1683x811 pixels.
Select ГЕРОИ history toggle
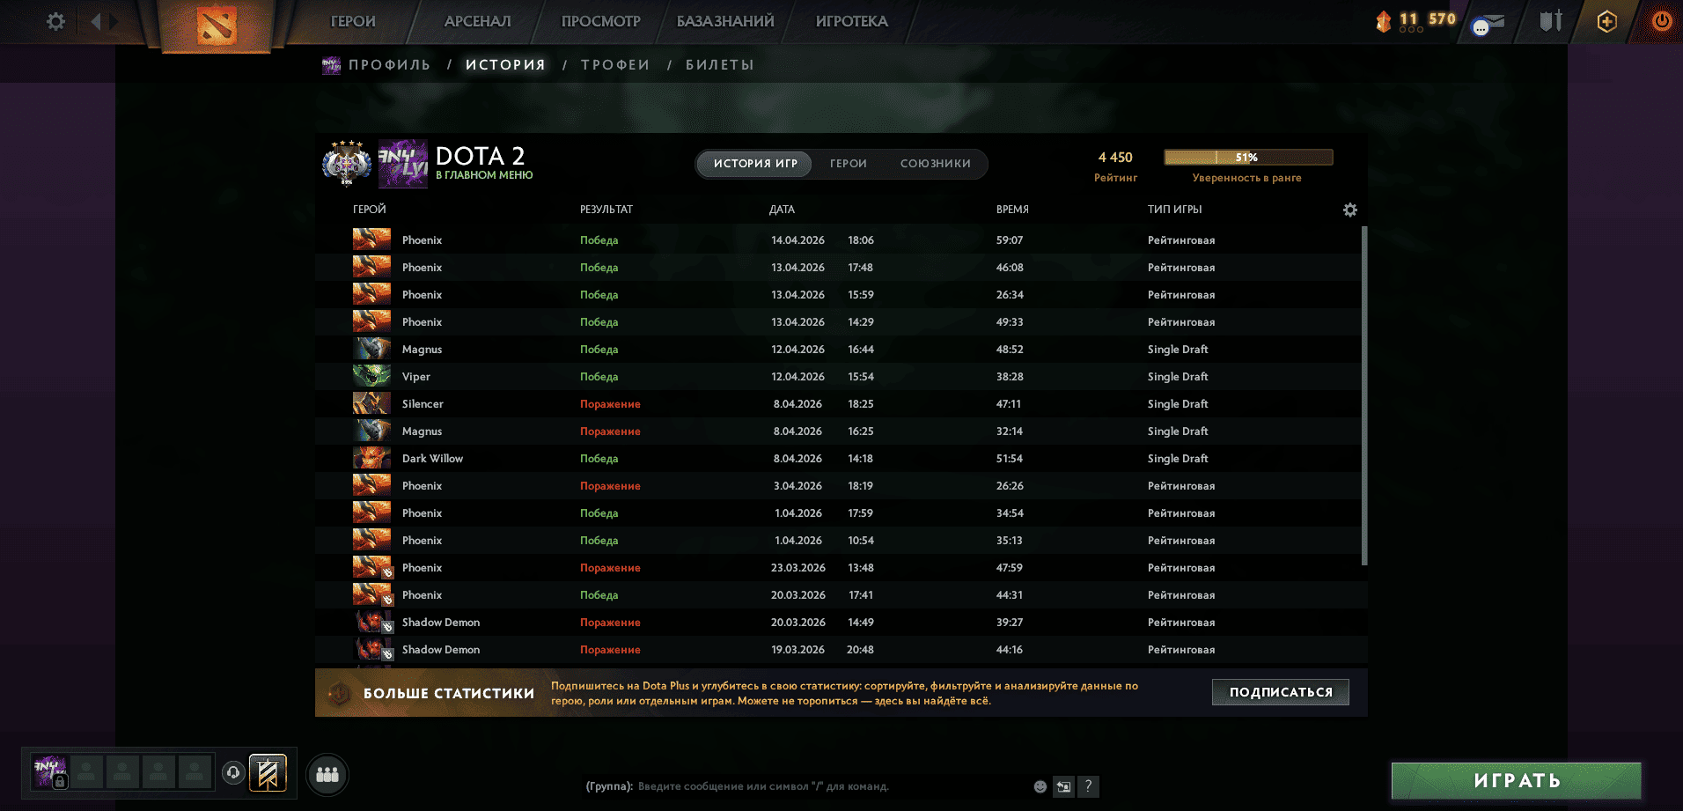(849, 164)
